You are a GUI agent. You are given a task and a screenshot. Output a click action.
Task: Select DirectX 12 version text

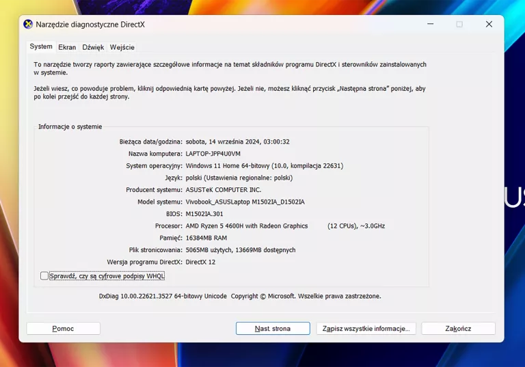(200, 262)
